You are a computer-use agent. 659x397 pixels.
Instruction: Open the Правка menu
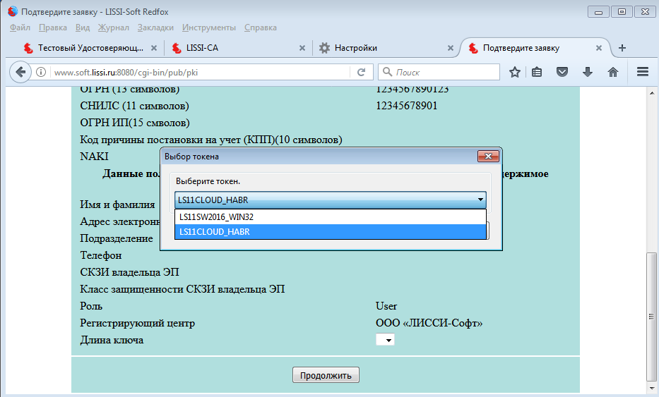tap(53, 28)
